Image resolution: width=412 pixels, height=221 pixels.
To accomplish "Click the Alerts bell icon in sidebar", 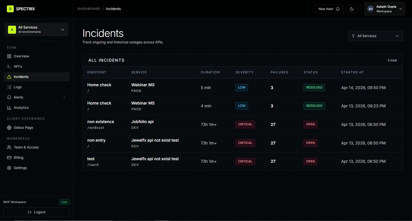I will (9, 97).
